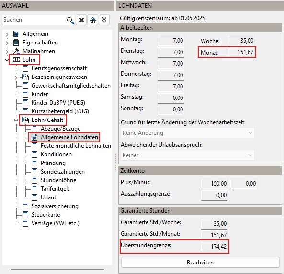284x274 pixels.
Task: Expand the Bescheinigungswesen node
Action: pyautogui.click(x=16, y=77)
